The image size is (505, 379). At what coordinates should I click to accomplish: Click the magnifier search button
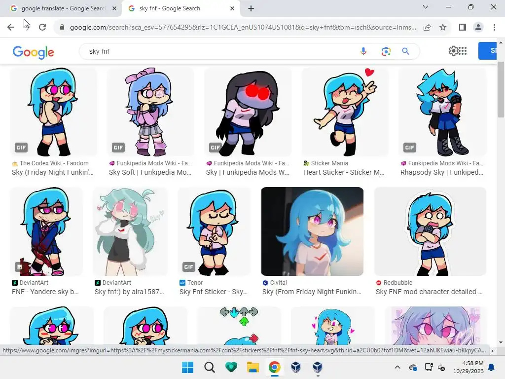405,51
